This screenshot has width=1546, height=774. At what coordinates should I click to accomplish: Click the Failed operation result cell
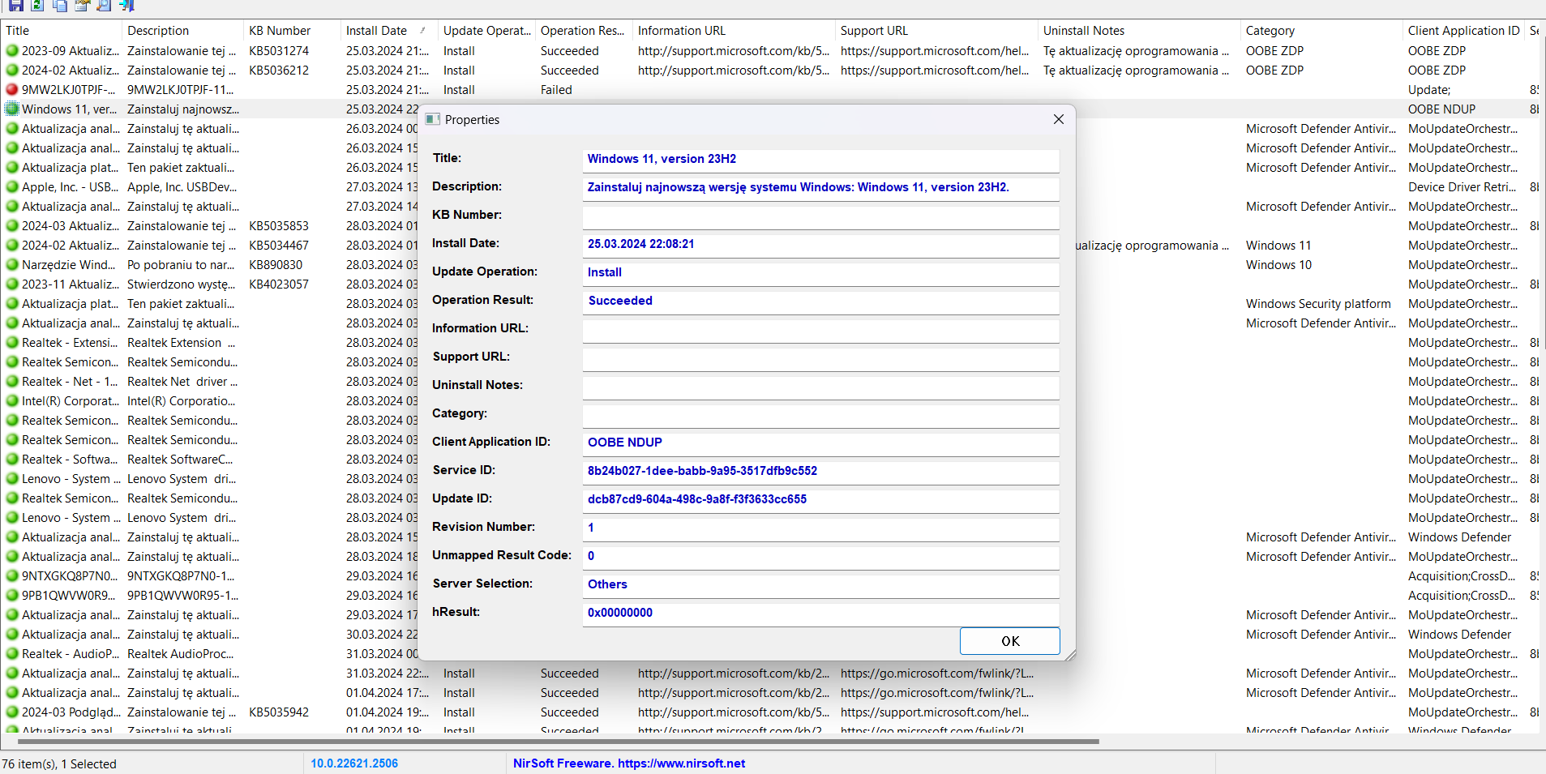pos(556,89)
